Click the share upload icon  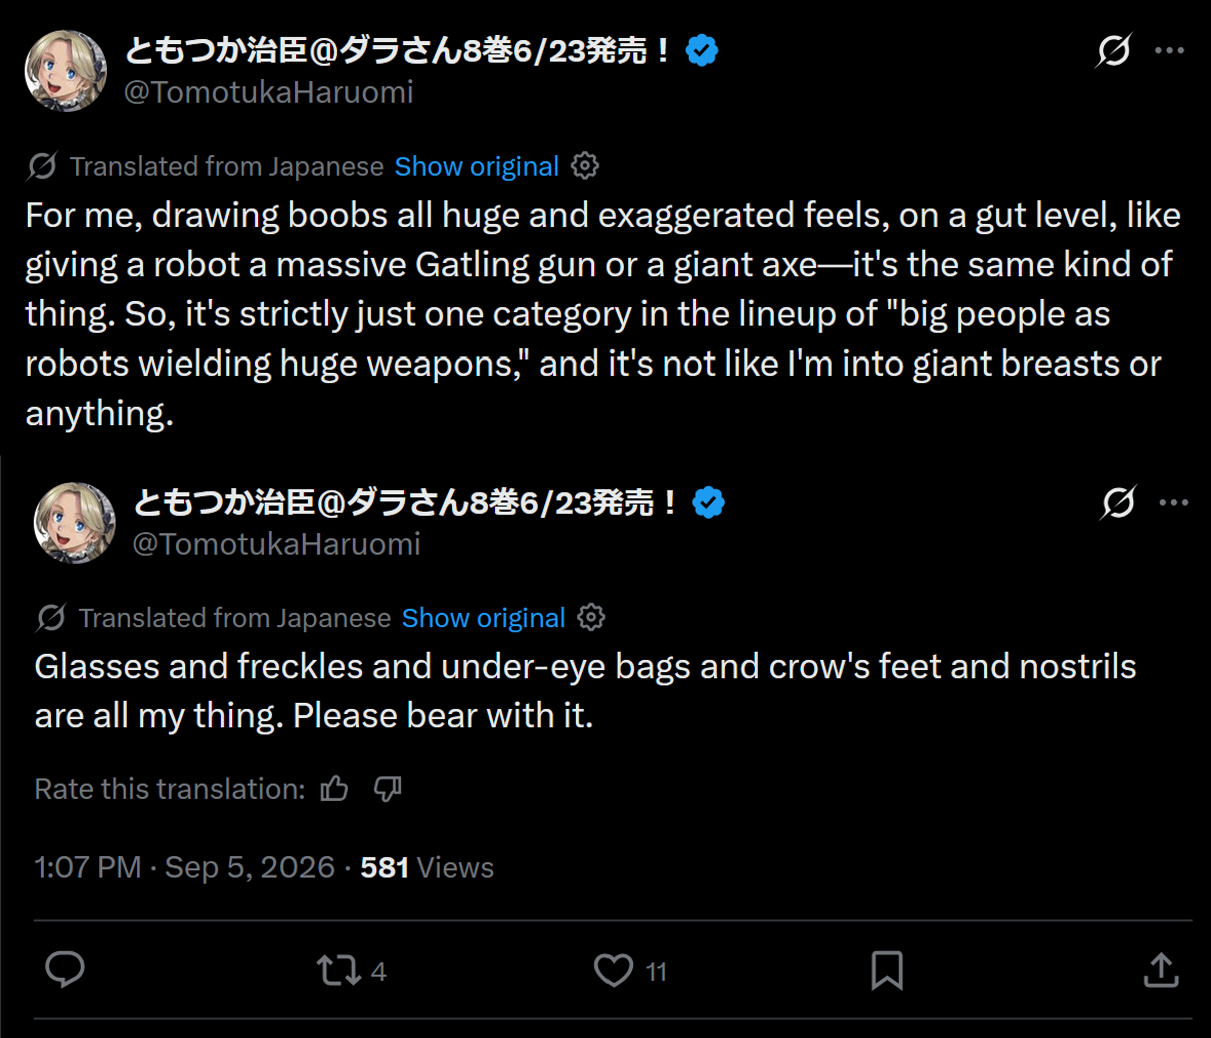(x=1161, y=970)
